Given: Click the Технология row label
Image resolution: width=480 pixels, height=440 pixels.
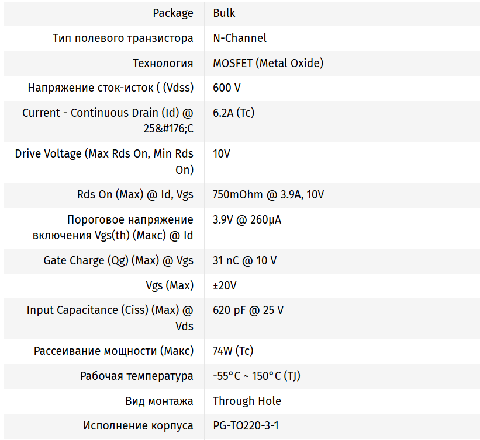Looking at the screenshot, I should 163,63.
